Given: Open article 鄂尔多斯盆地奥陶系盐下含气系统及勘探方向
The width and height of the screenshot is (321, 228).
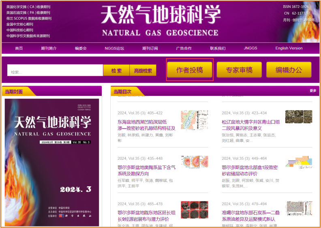Looking at the screenshot, I should pos(146,171).
